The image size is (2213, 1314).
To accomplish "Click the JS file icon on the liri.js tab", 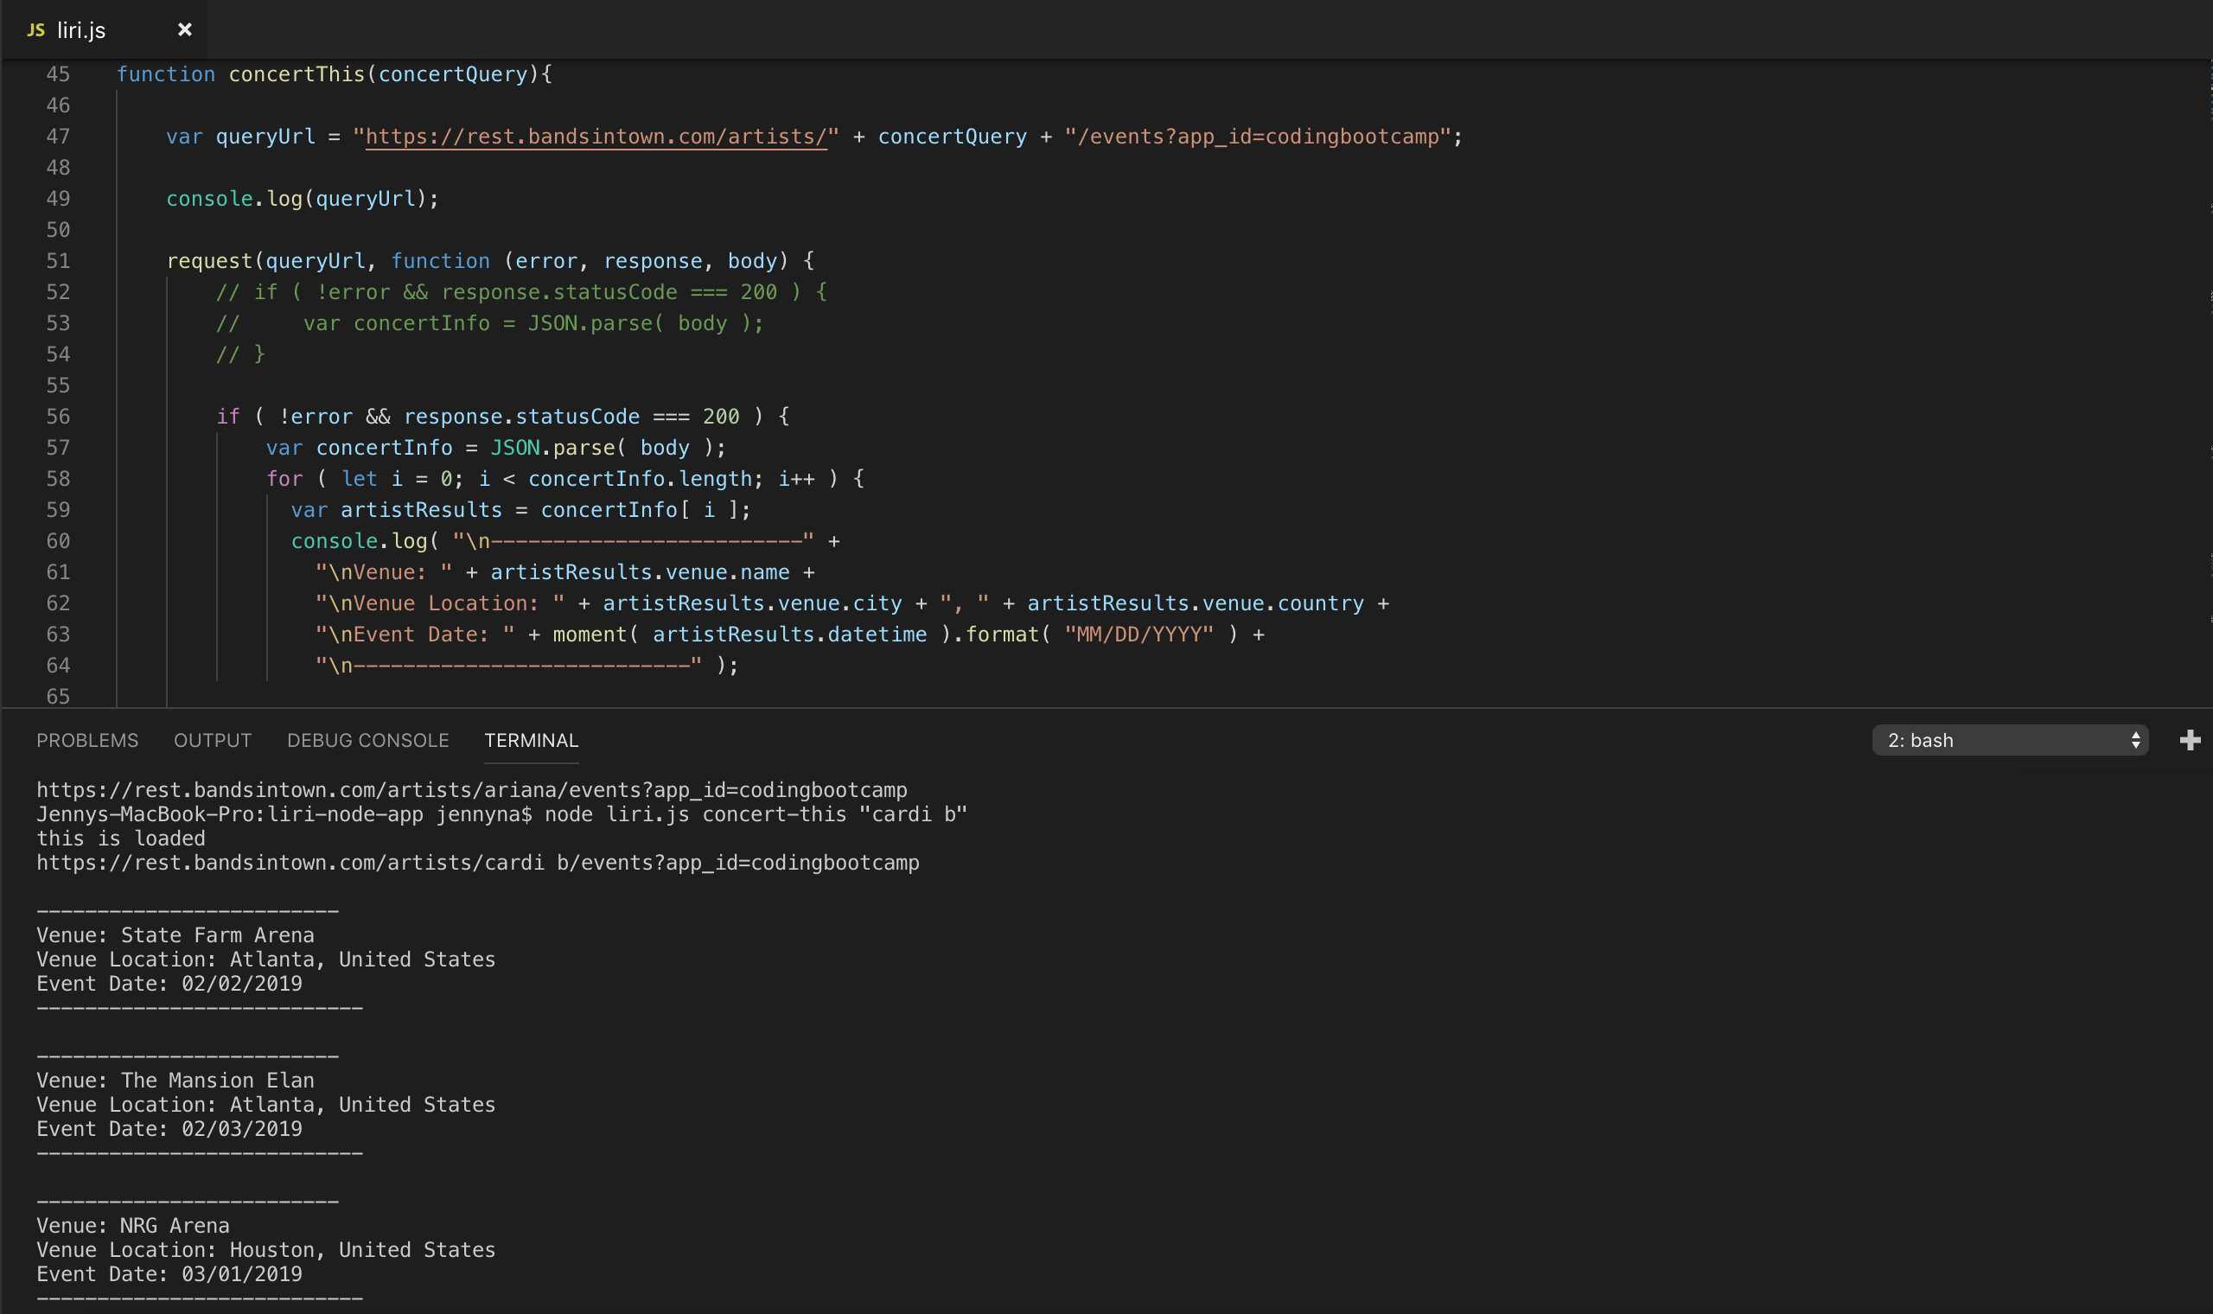I will pyautogui.click(x=35, y=30).
